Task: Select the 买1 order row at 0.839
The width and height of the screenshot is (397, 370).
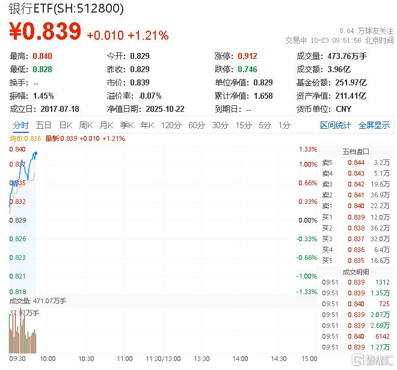Action: pos(355,217)
